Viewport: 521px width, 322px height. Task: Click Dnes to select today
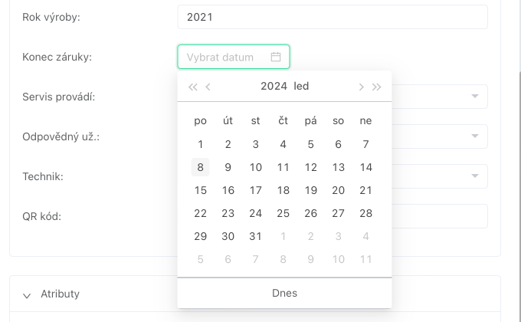pyautogui.click(x=284, y=293)
